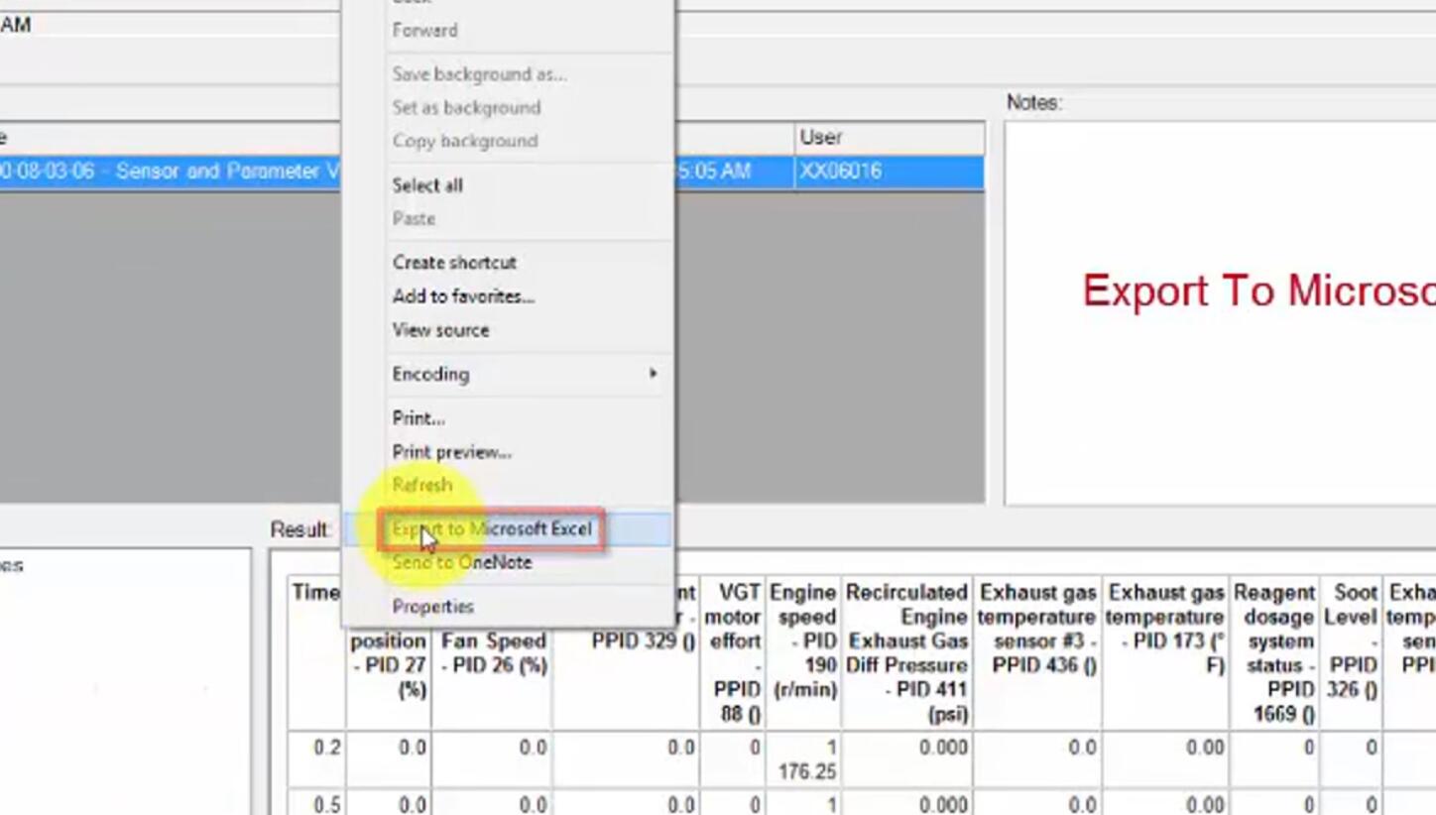This screenshot has height=815, width=1436.
Task: Click the 0.000 pressure cell in row 0.2
Action: (x=906, y=758)
